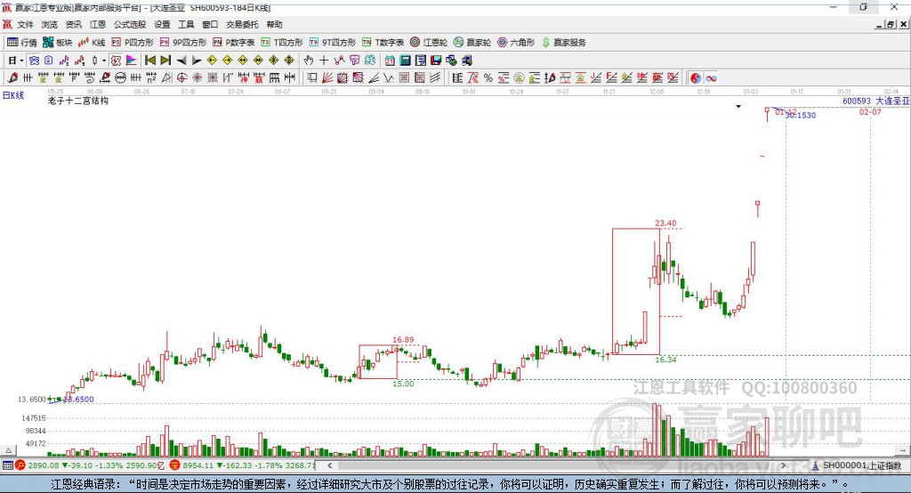Open the 江恩 menu
The width and height of the screenshot is (911, 493).
(98, 24)
